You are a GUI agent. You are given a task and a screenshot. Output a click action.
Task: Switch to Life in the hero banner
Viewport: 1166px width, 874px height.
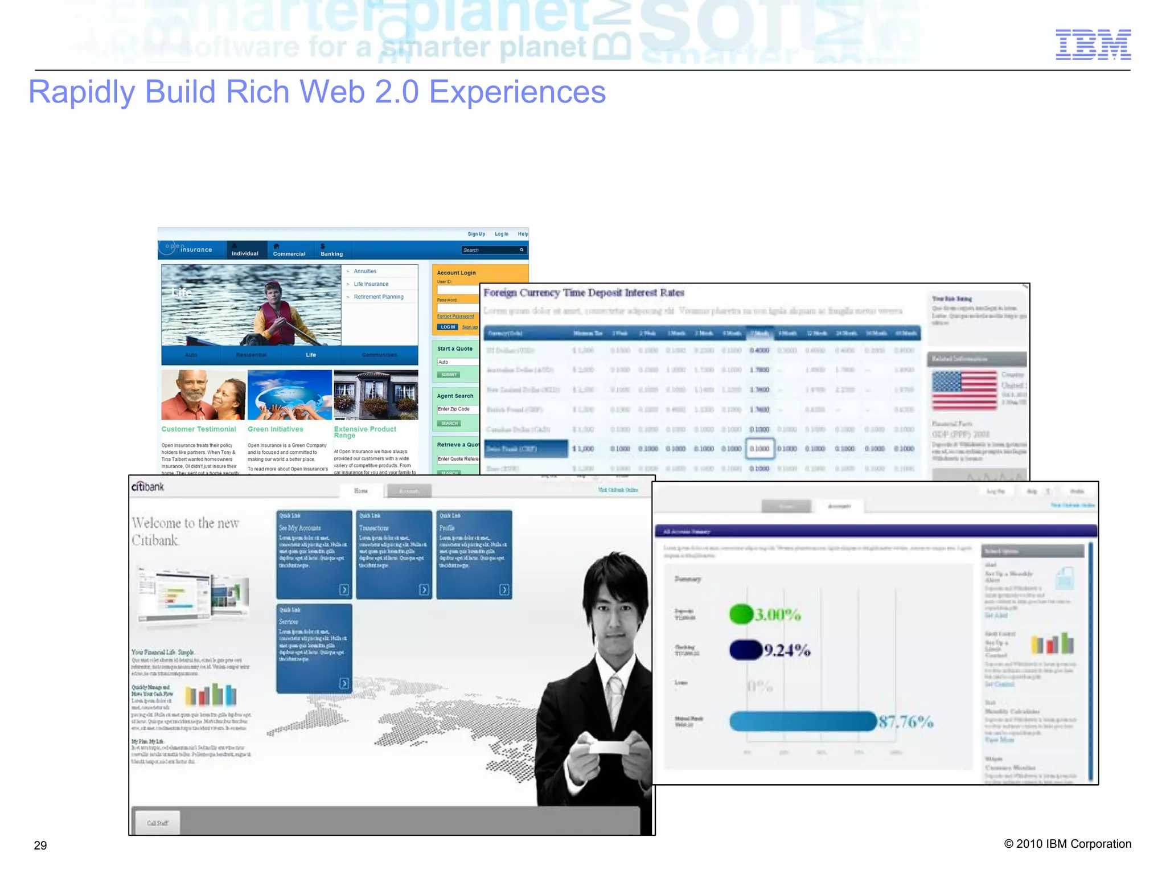click(x=311, y=355)
